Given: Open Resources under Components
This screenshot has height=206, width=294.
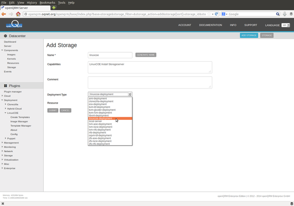Looking at the screenshot, I should click(13, 63).
